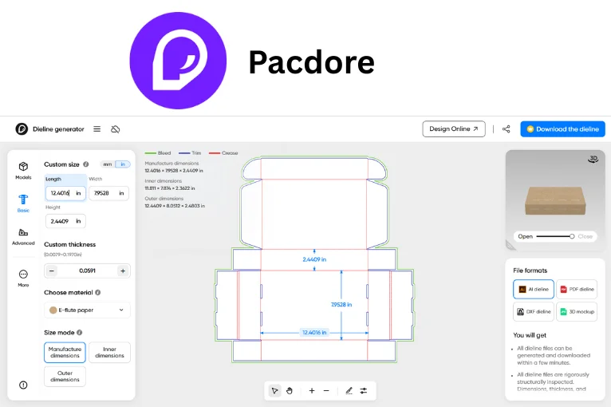This screenshot has height=407, width=611.
Task: Choose the PDF dieline file format
Action: (577, 289)
